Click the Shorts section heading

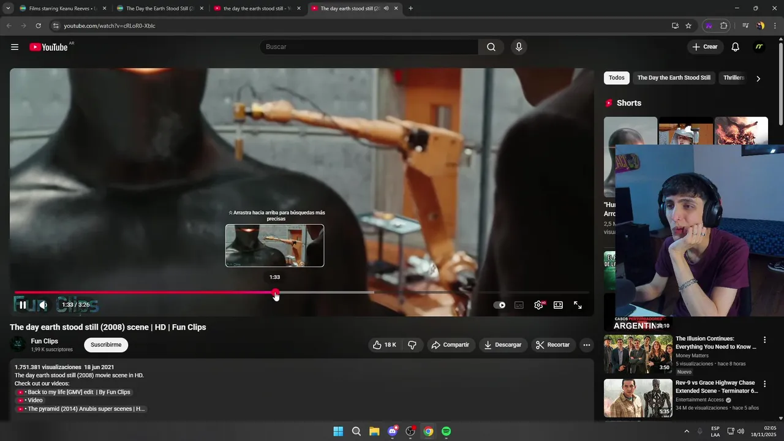[x=629, y=103]
